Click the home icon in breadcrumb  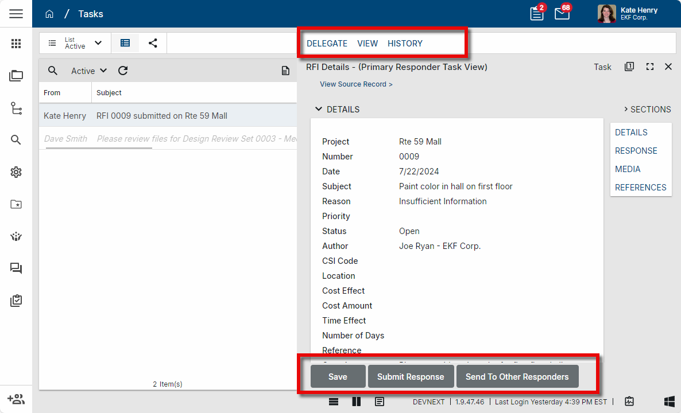coord(49,14)
